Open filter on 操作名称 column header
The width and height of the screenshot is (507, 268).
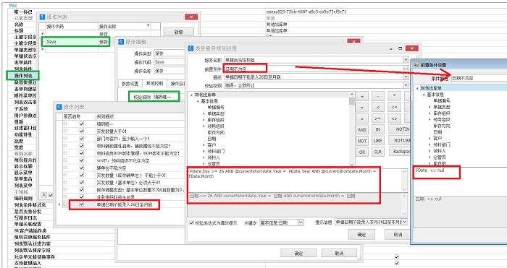[x=148, y=25]
